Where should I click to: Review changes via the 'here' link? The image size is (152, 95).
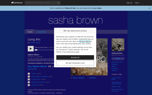click(99, 8)
